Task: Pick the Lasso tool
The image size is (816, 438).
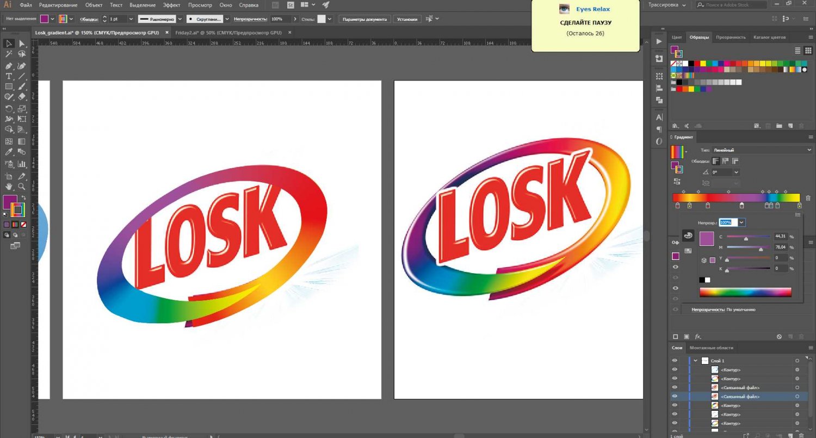Action: click(22, 54)
